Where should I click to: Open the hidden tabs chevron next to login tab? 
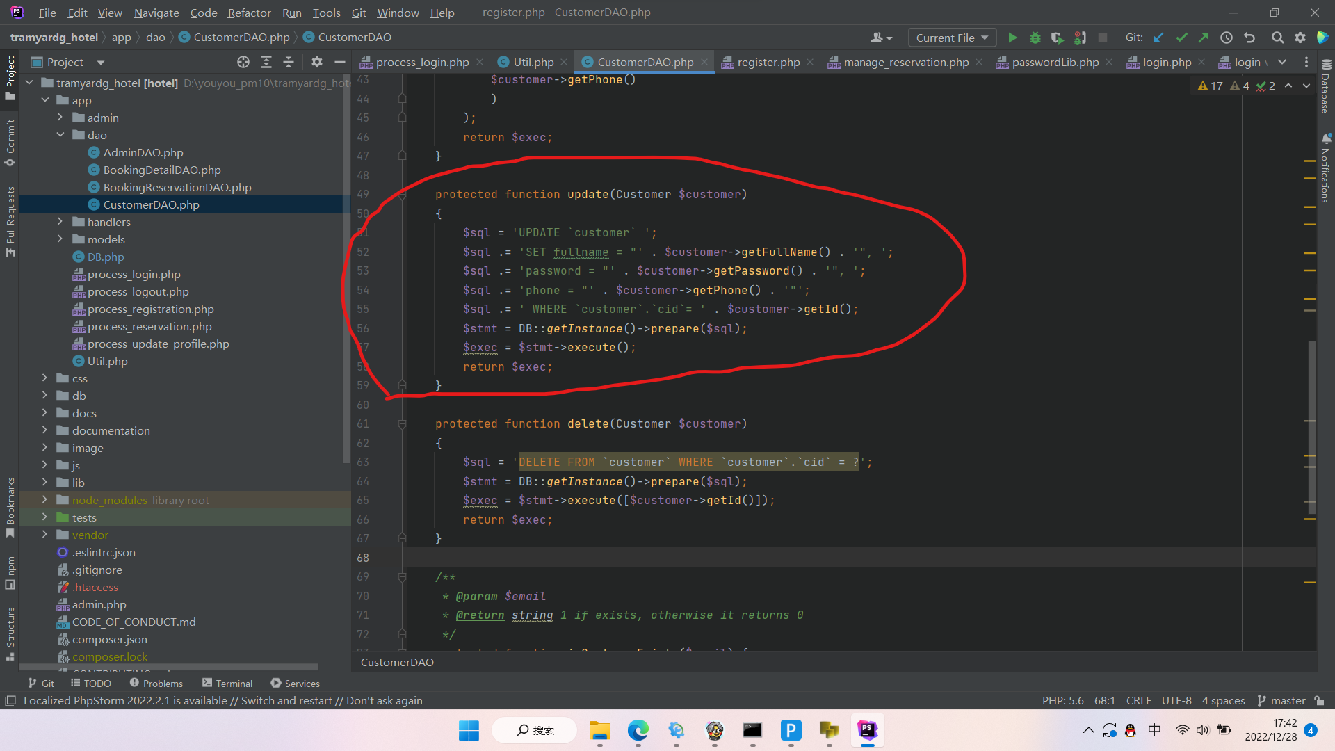point(1283,62)
